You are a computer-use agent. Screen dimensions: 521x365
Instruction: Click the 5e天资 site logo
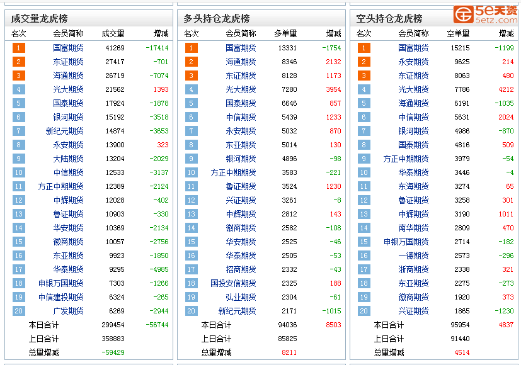click(x=486, y=14)
